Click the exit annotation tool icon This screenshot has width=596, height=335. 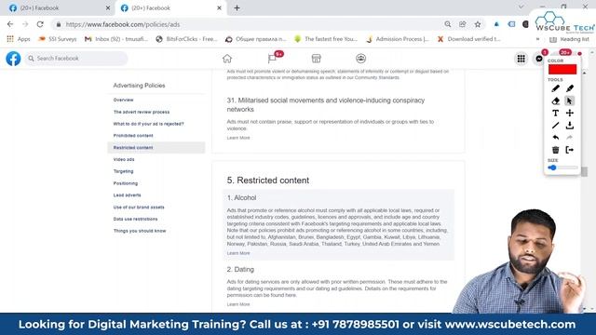click(569, 150)
